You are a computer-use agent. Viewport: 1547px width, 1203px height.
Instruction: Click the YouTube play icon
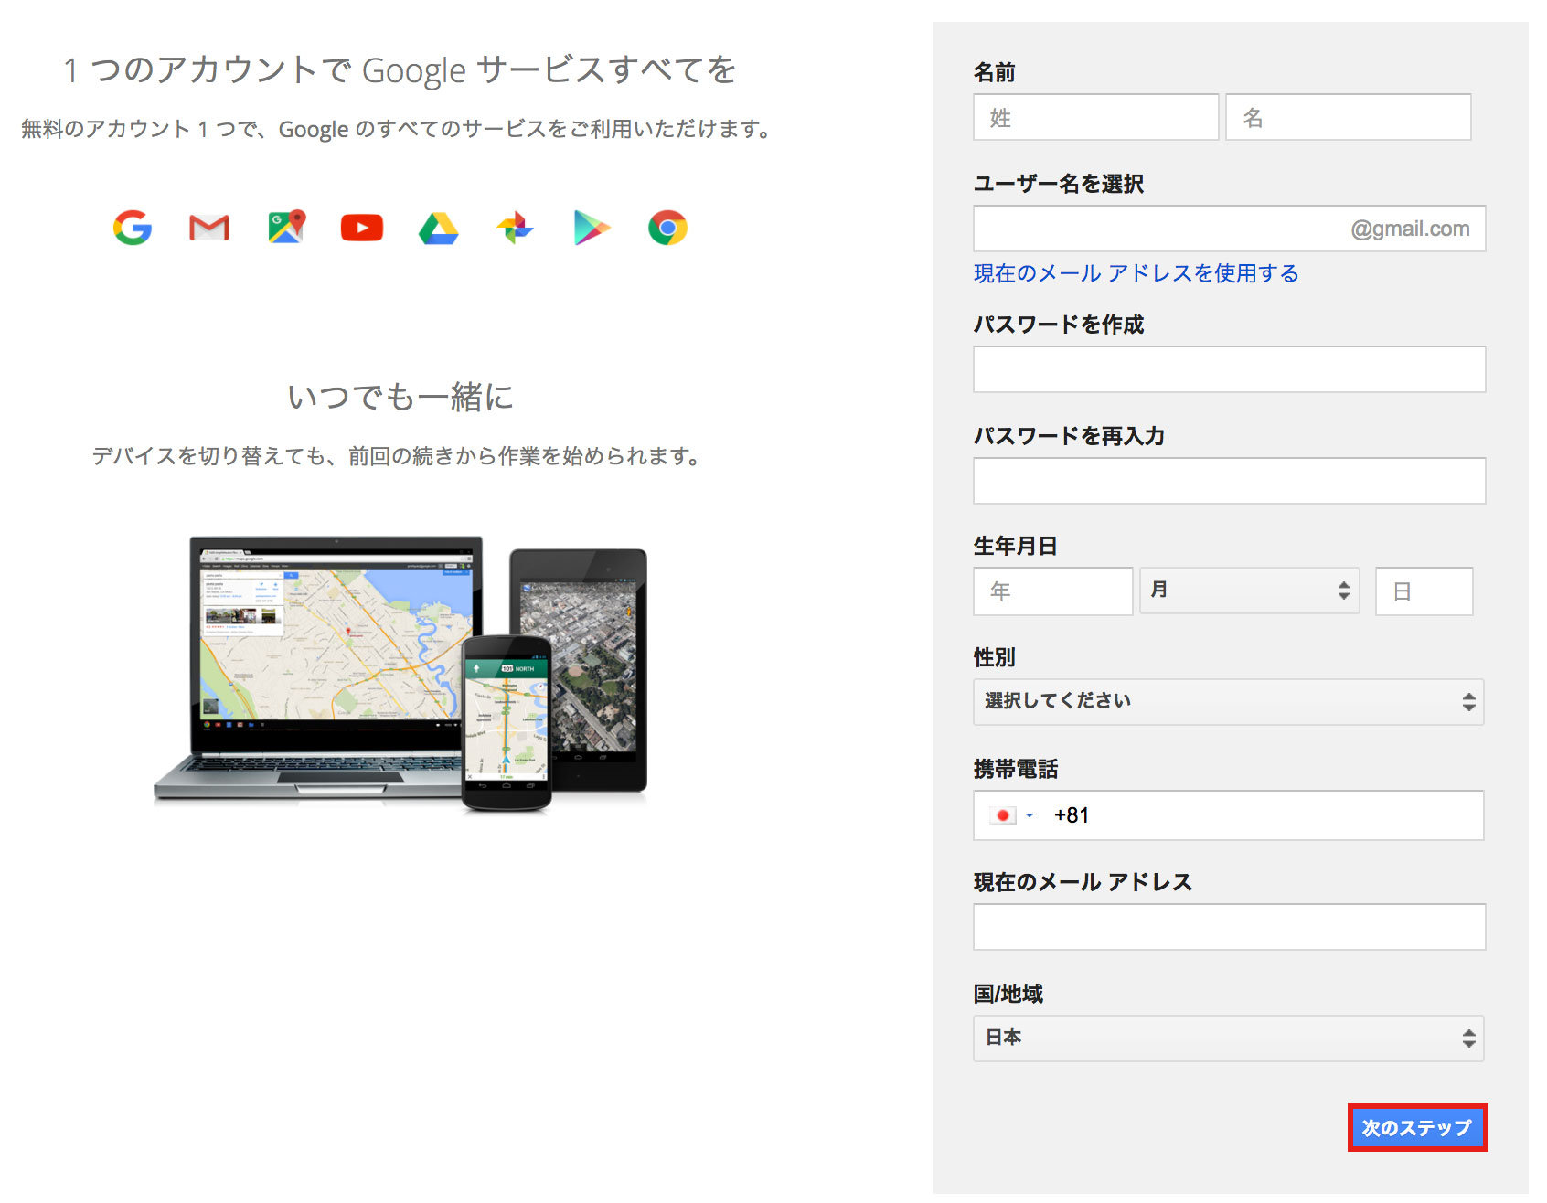(x=362, y=228)
